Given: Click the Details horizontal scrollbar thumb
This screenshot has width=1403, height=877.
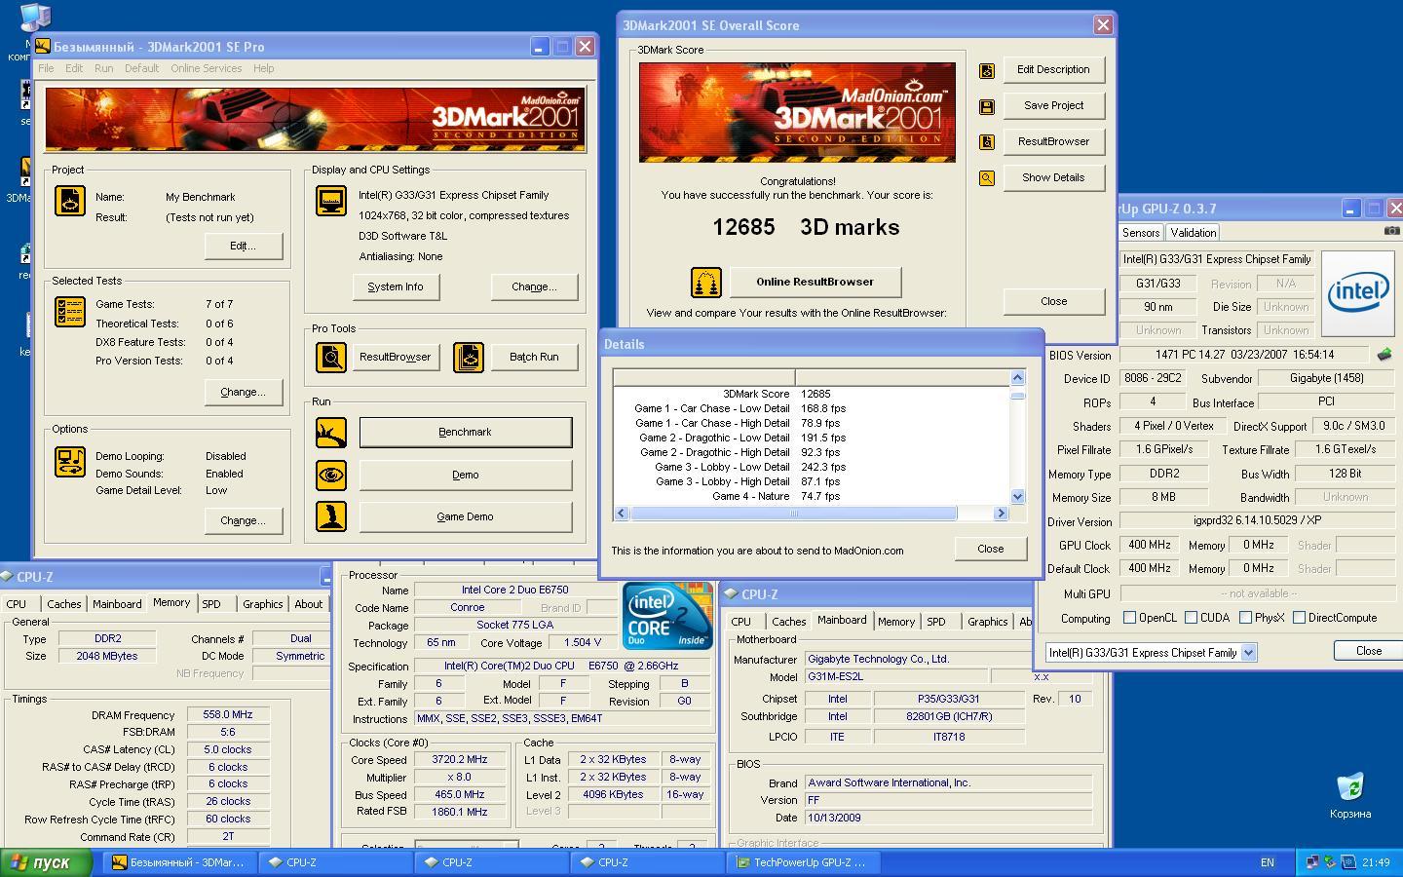Looking at the screenshot, I should click(x=793, y=514).
